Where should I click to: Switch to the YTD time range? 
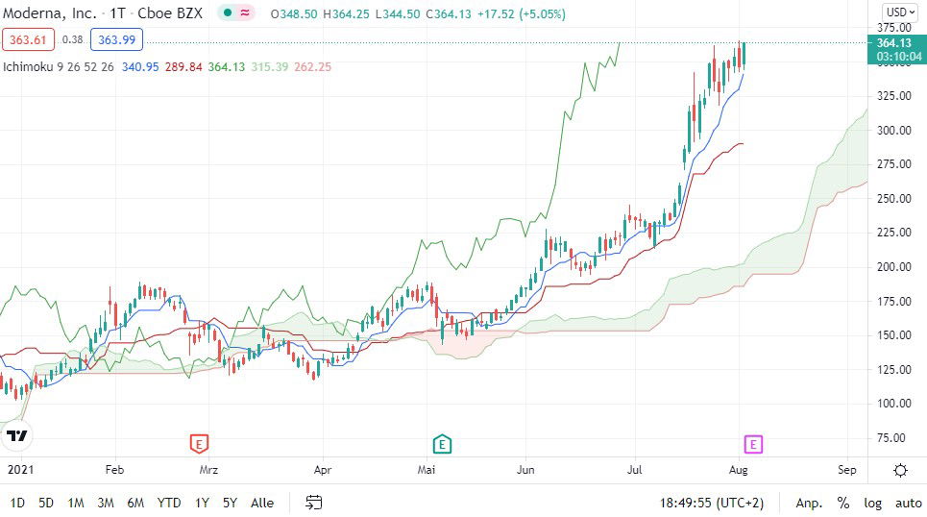pos(169,503)
